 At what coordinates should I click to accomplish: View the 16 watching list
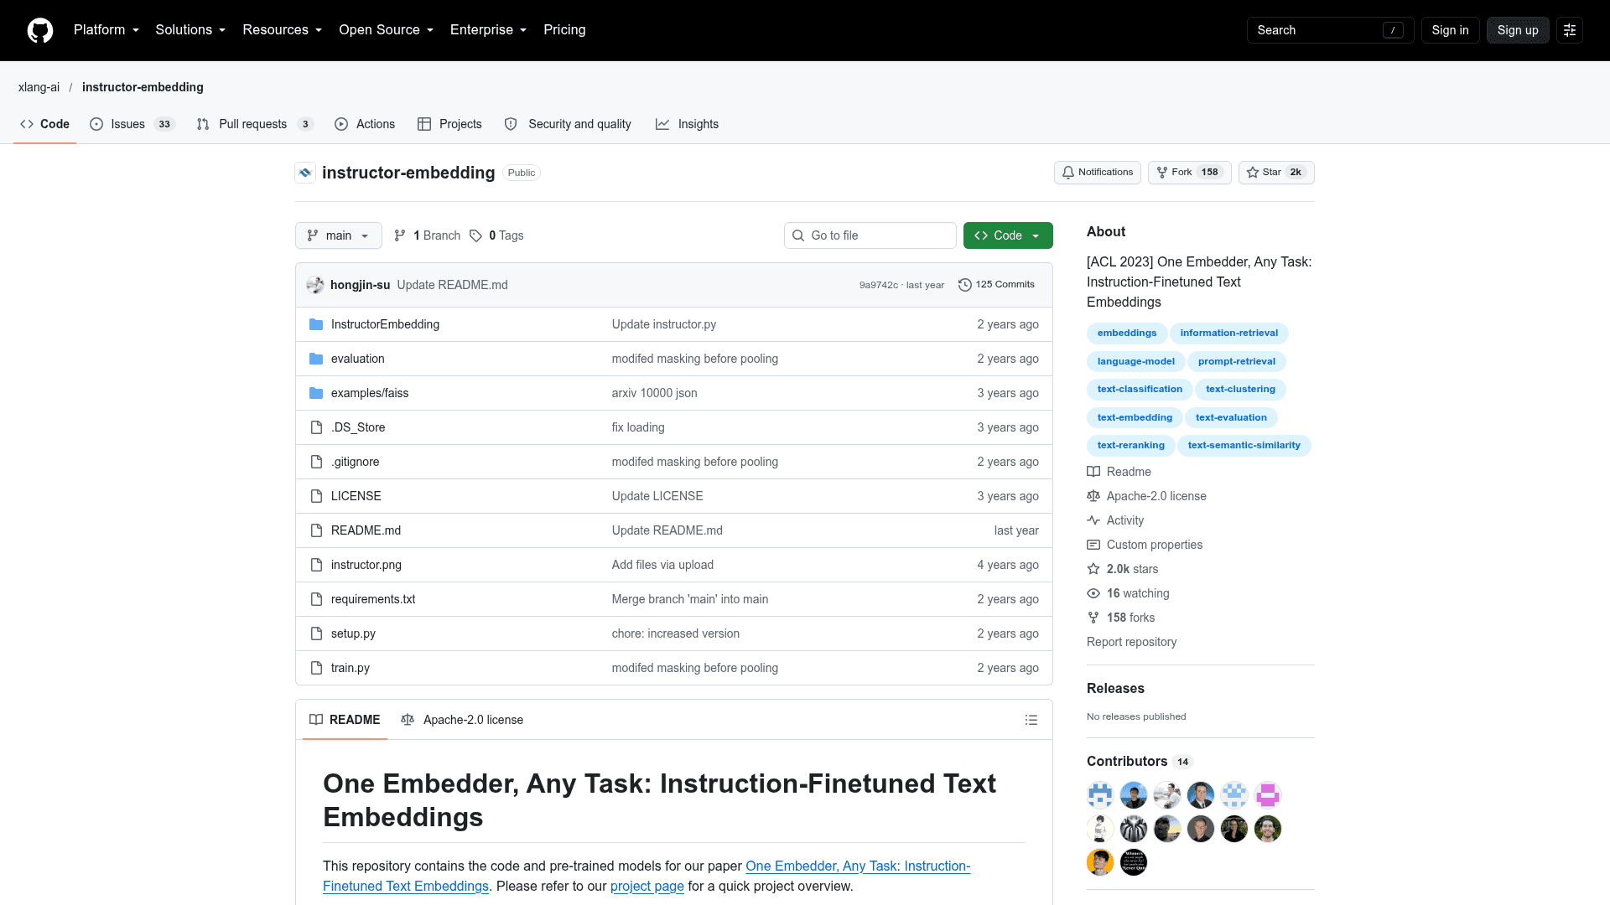(1128, 593)
